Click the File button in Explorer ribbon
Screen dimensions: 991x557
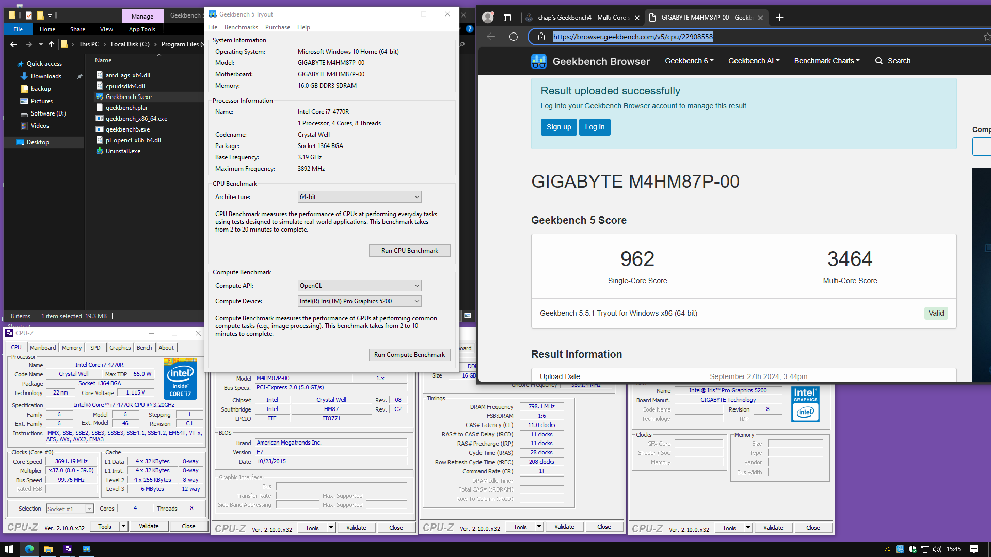[18, 29]
